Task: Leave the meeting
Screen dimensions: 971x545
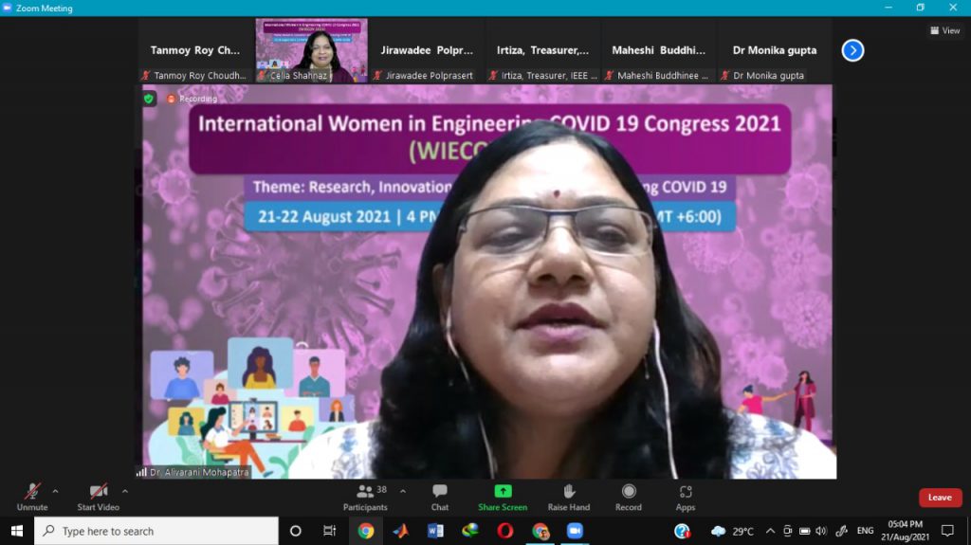Action: pyautogui.click(x=940, y=498)
